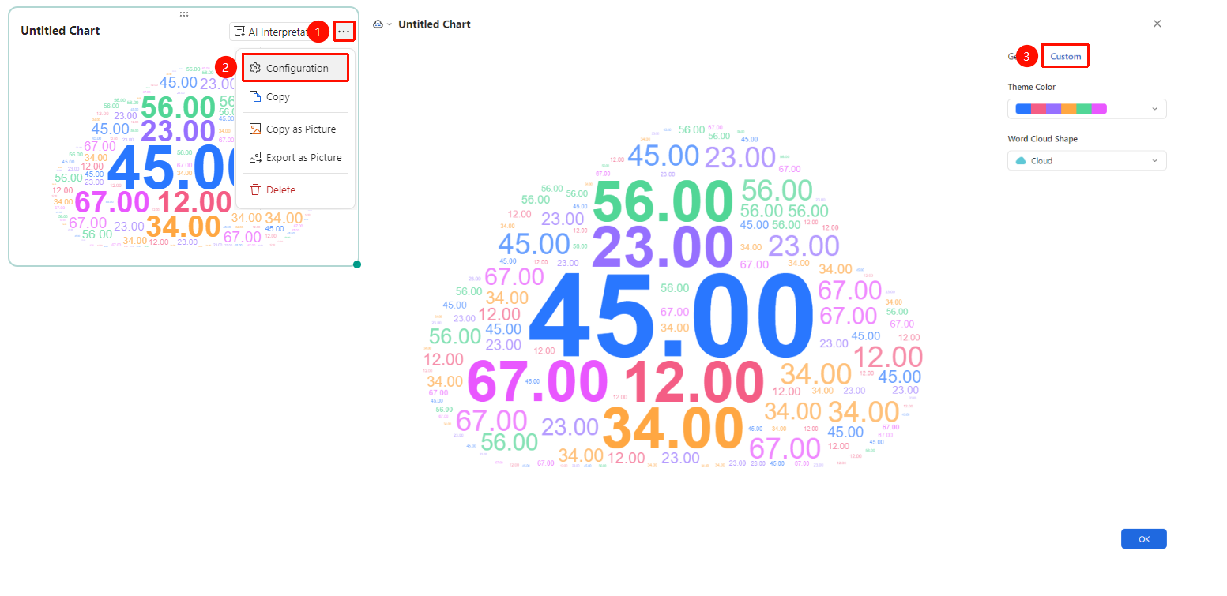Click the dotted drag handle atop the chart card
Viewport: 1227px width, 596px height.
[183, 13]
